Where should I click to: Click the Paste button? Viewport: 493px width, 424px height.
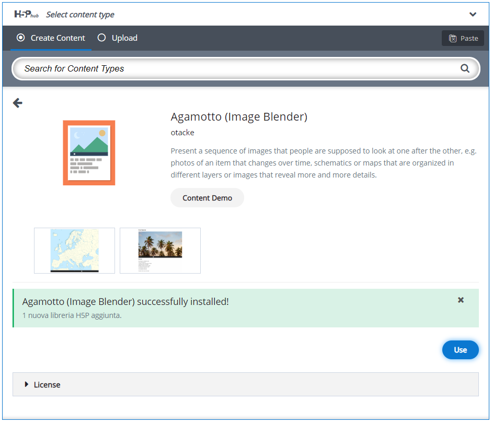[463, 38]
